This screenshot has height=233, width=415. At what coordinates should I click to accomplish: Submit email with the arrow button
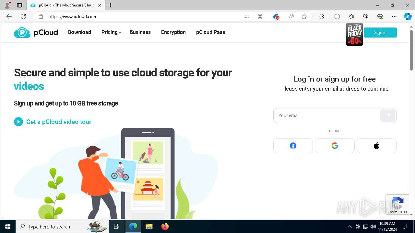(388, 115)
